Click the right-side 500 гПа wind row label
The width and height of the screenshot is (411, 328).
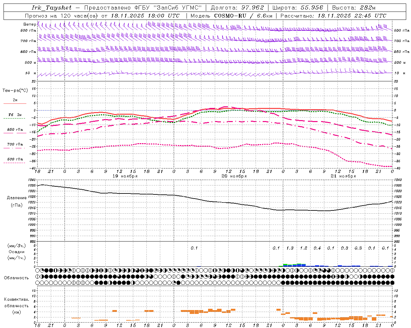[x=402, y=30]
